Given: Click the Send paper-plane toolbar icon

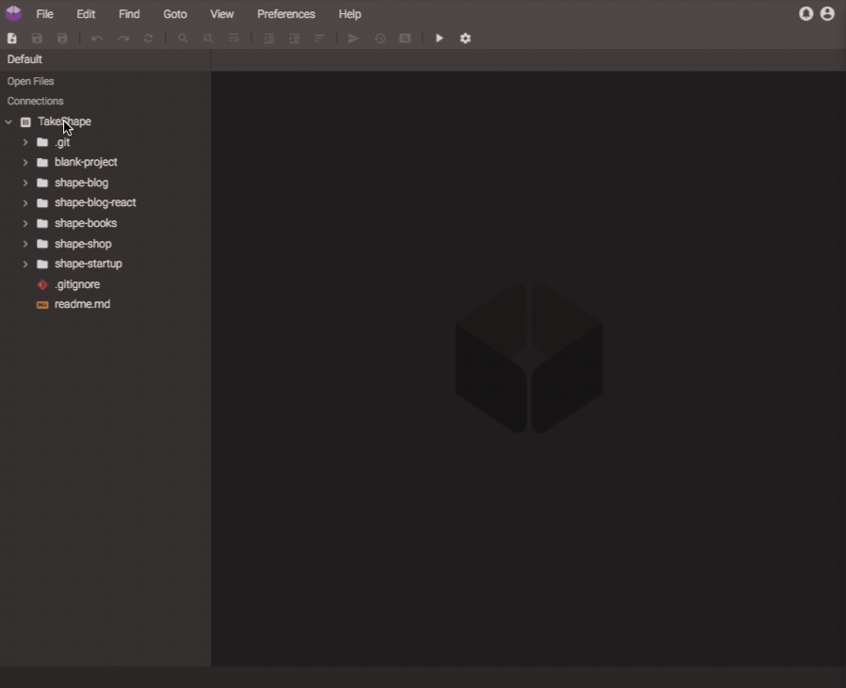Looking at the screenshot, I should pos(353,39).
